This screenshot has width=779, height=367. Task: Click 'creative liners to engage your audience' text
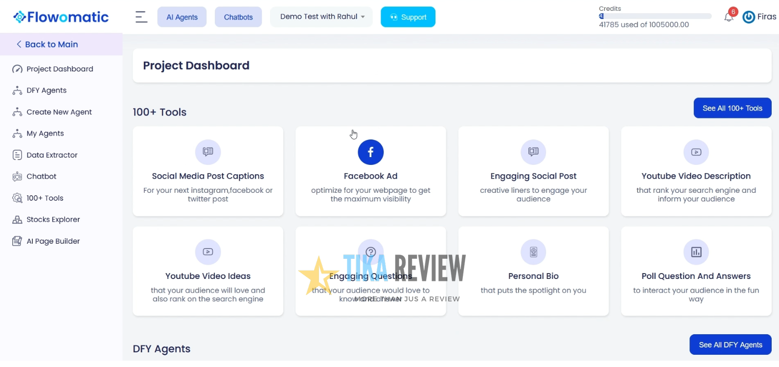[x=533, y=195]
